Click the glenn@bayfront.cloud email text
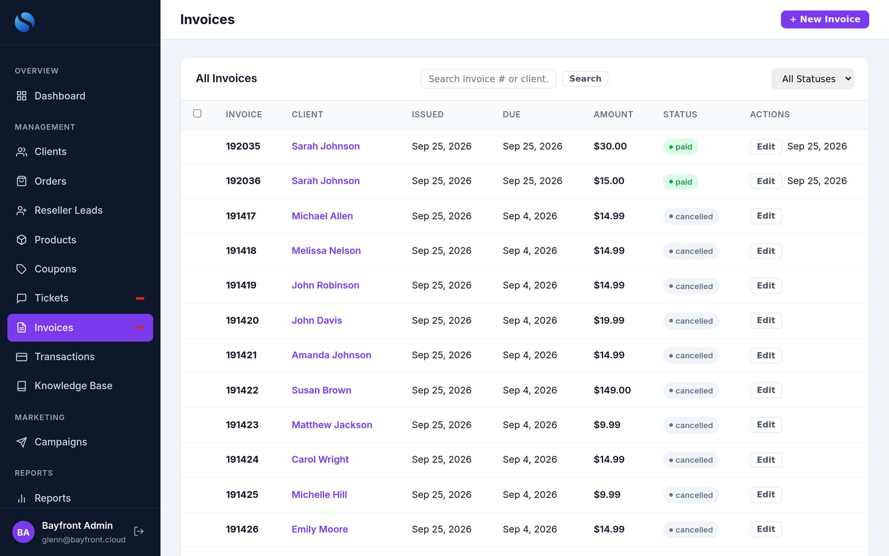Viewport: 889px width, 556px height. pos(84,539)
